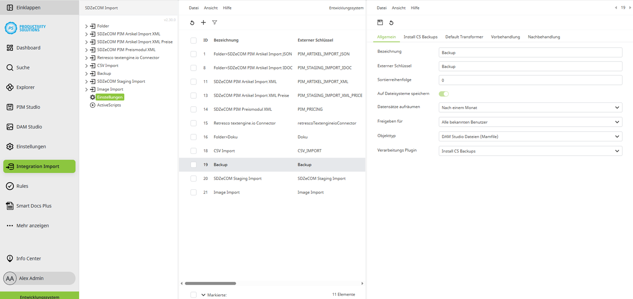Expand the CSV Import tree node
The width and height of the screenshot is (633, 299).
tap(87, 65)
